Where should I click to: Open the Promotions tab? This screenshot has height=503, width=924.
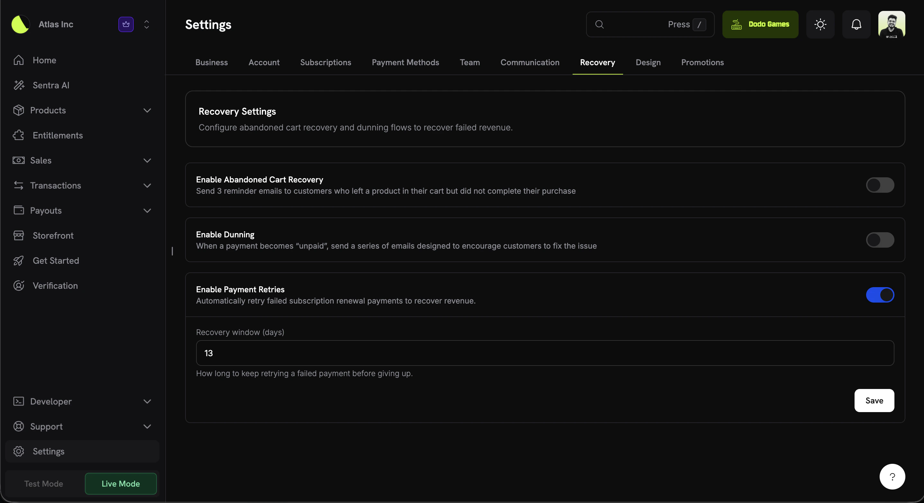point(702,62)
